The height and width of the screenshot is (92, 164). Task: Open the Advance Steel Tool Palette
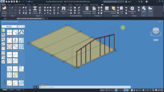tap(87, 10)
